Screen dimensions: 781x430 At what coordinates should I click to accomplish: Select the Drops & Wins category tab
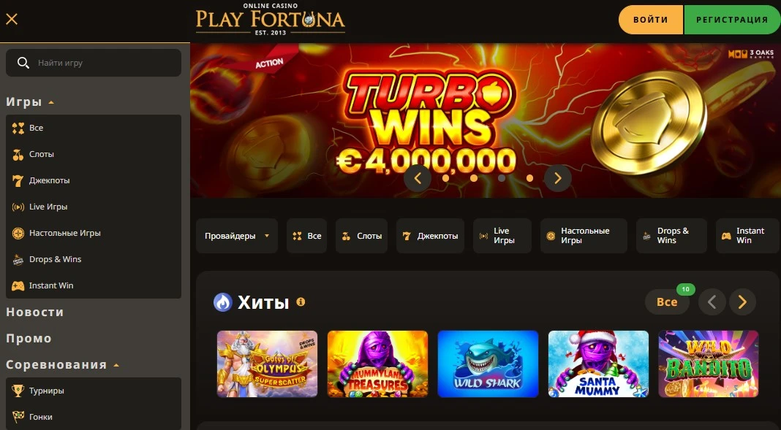click(x=671, y=236)
